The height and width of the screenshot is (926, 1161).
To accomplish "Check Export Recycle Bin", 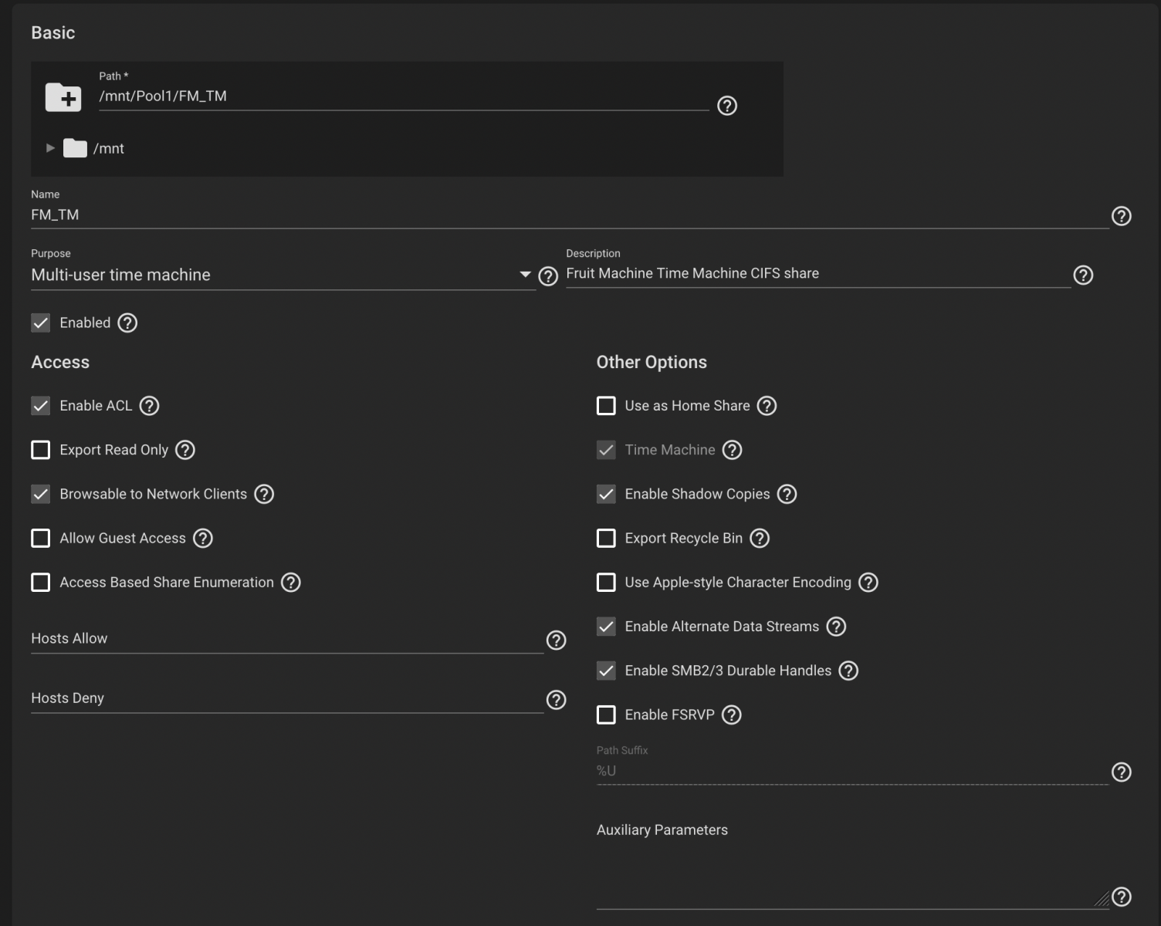I will [x=607, y=538].
